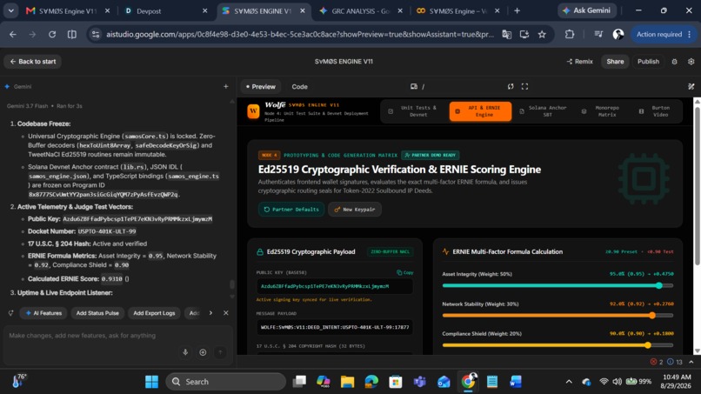
Task: Click the Add Export Logs chip
Action: click(x=154, y=313)
